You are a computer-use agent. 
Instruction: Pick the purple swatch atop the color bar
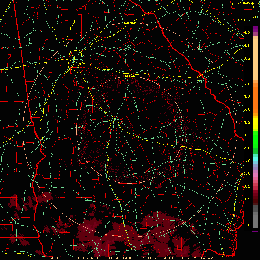(x=255, y=29)
